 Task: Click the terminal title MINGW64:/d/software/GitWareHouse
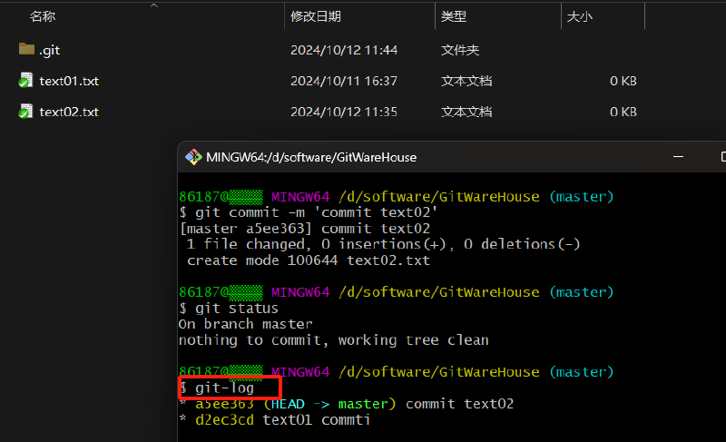pos(311,157)
